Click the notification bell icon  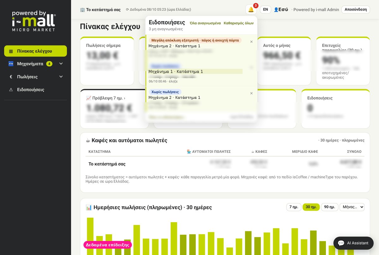251,9
